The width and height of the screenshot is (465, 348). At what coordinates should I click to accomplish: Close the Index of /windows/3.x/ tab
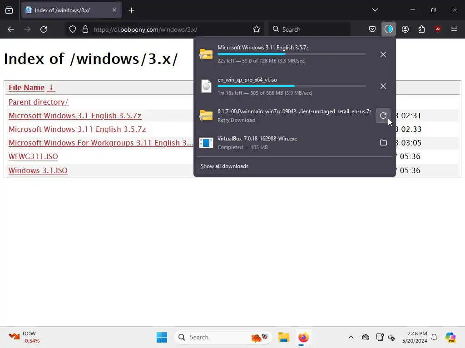114,10
